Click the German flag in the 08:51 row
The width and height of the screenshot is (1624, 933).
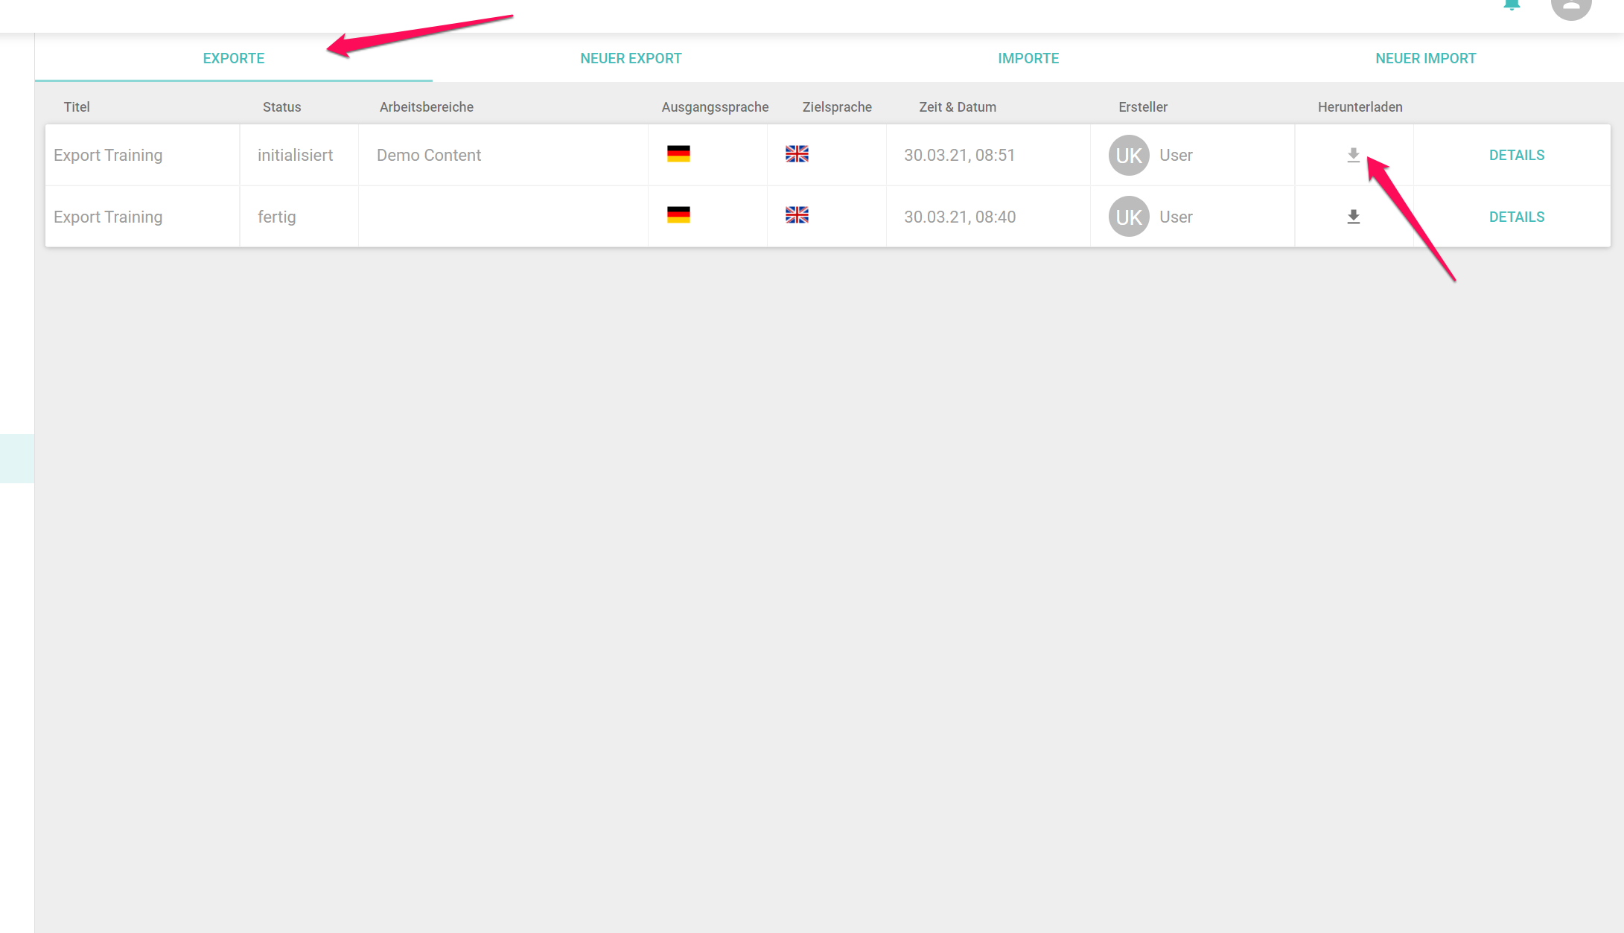click(678, 153)
